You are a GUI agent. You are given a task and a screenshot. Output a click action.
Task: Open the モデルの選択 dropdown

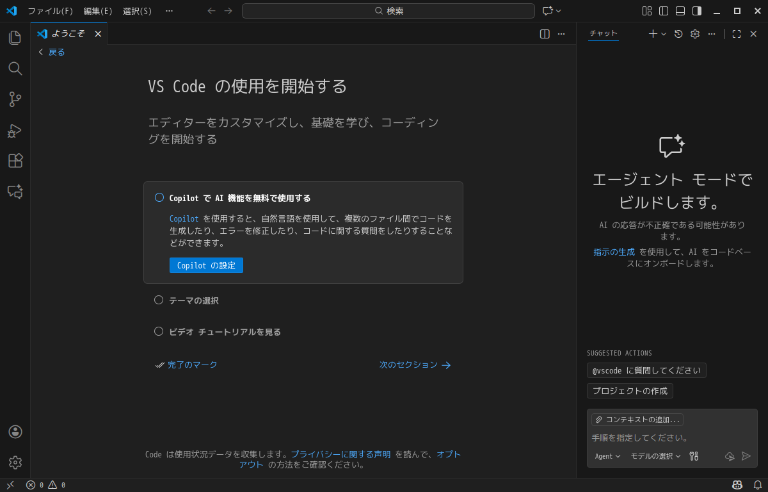655,456
